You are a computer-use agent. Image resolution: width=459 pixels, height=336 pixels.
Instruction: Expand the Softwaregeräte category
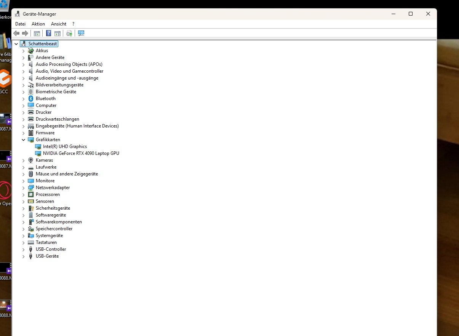coord(23,215)
